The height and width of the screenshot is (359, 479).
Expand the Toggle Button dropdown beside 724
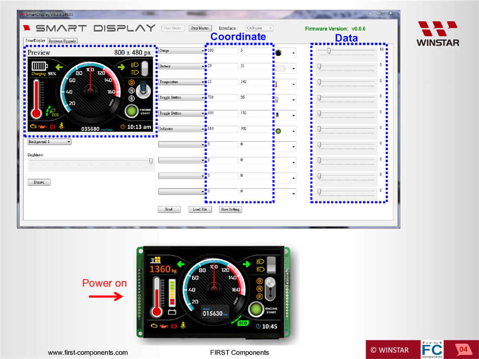pyautogui.click(x=182, y=98)
